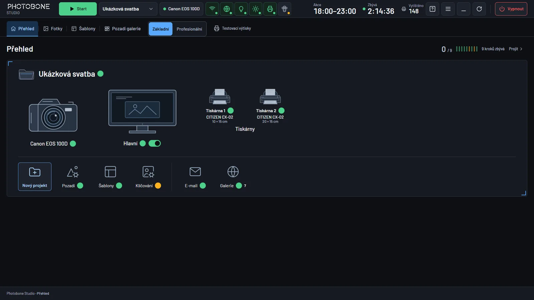Click the 2:14:36 remaining time

coord(381,11)
